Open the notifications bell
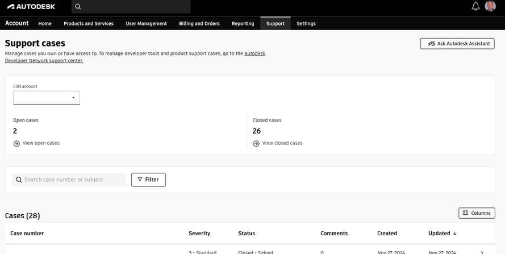Image resolution: width=505 pixels, height=254 pixels. pos(475,6)
